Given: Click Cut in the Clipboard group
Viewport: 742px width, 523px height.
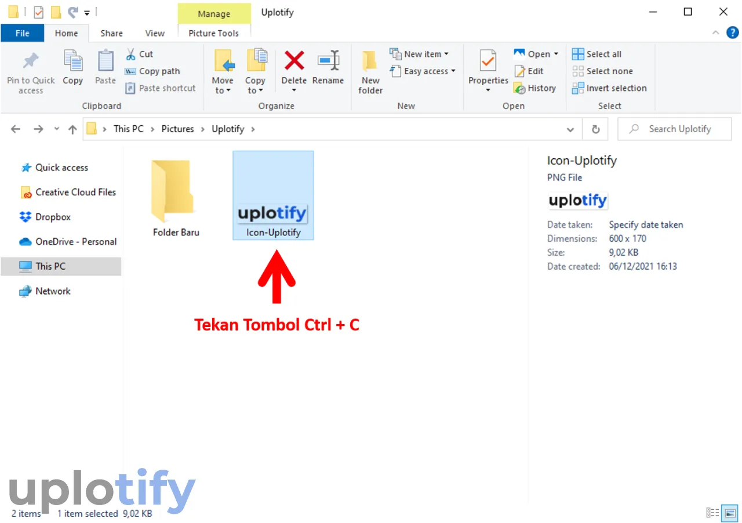Looking at the screenshot, I should pos(139,54).
